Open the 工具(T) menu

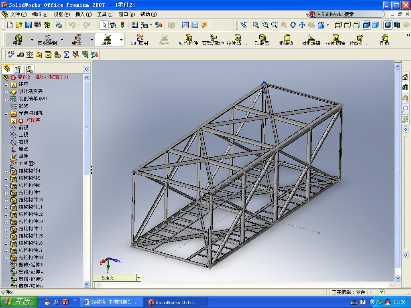pyautogui.click(x=105, y=14)
